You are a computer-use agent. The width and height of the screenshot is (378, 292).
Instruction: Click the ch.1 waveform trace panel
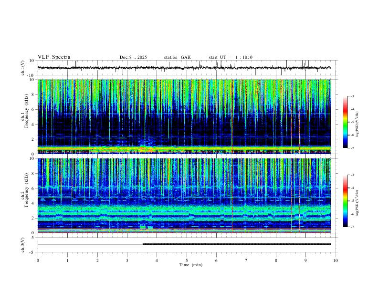pyautogui.click(x=188, y=68)
